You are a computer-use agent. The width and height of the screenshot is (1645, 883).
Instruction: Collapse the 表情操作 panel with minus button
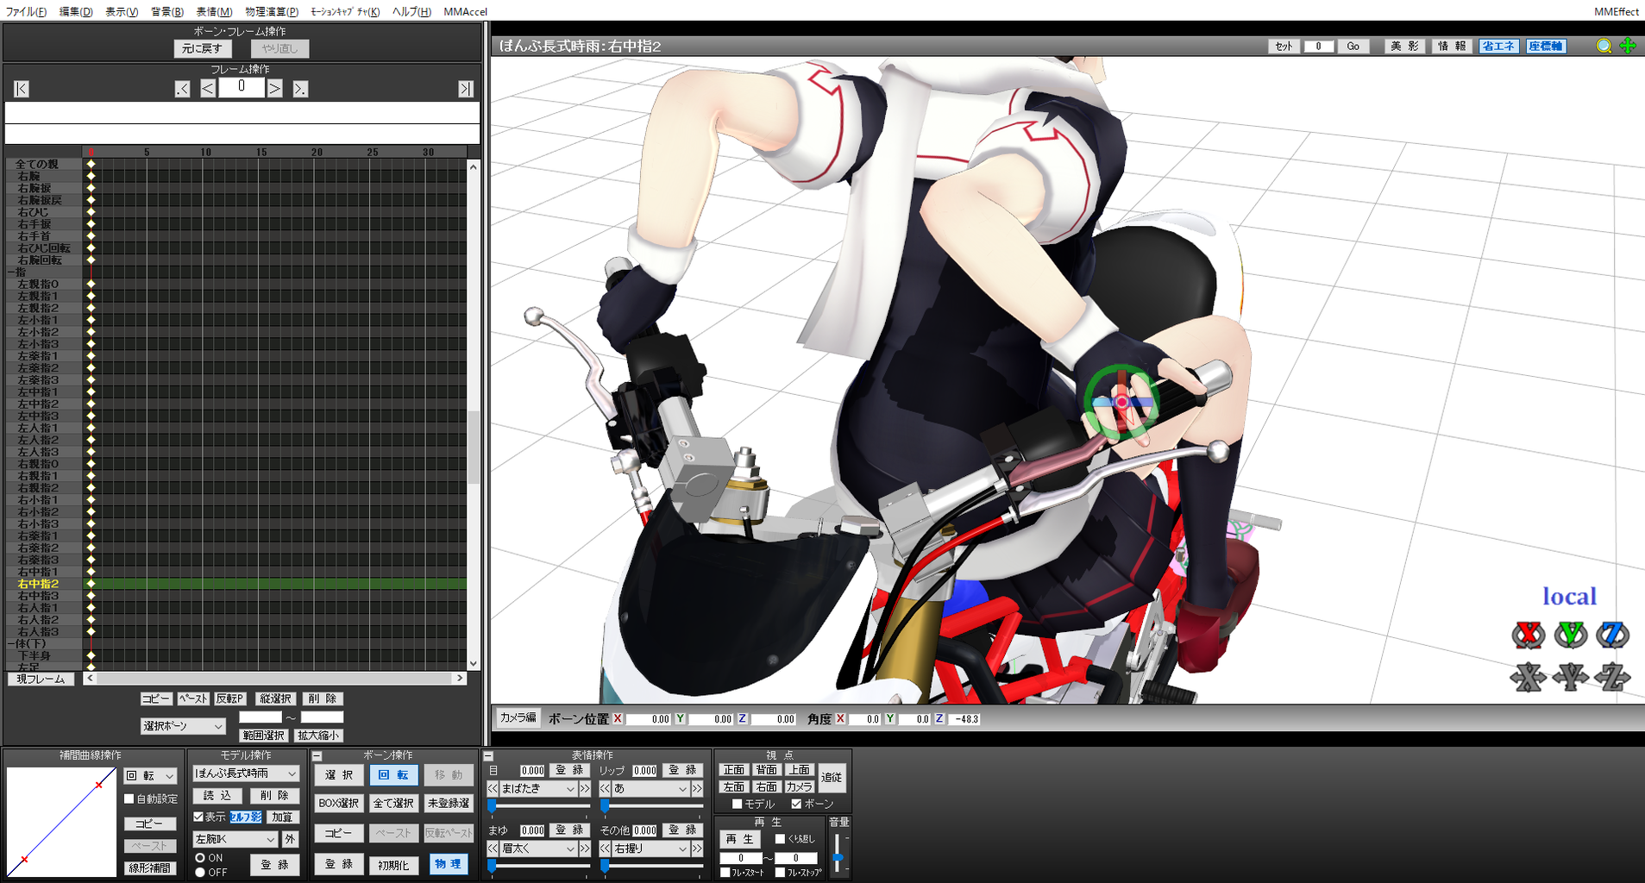pyautogui.click(x=488, y=756)
